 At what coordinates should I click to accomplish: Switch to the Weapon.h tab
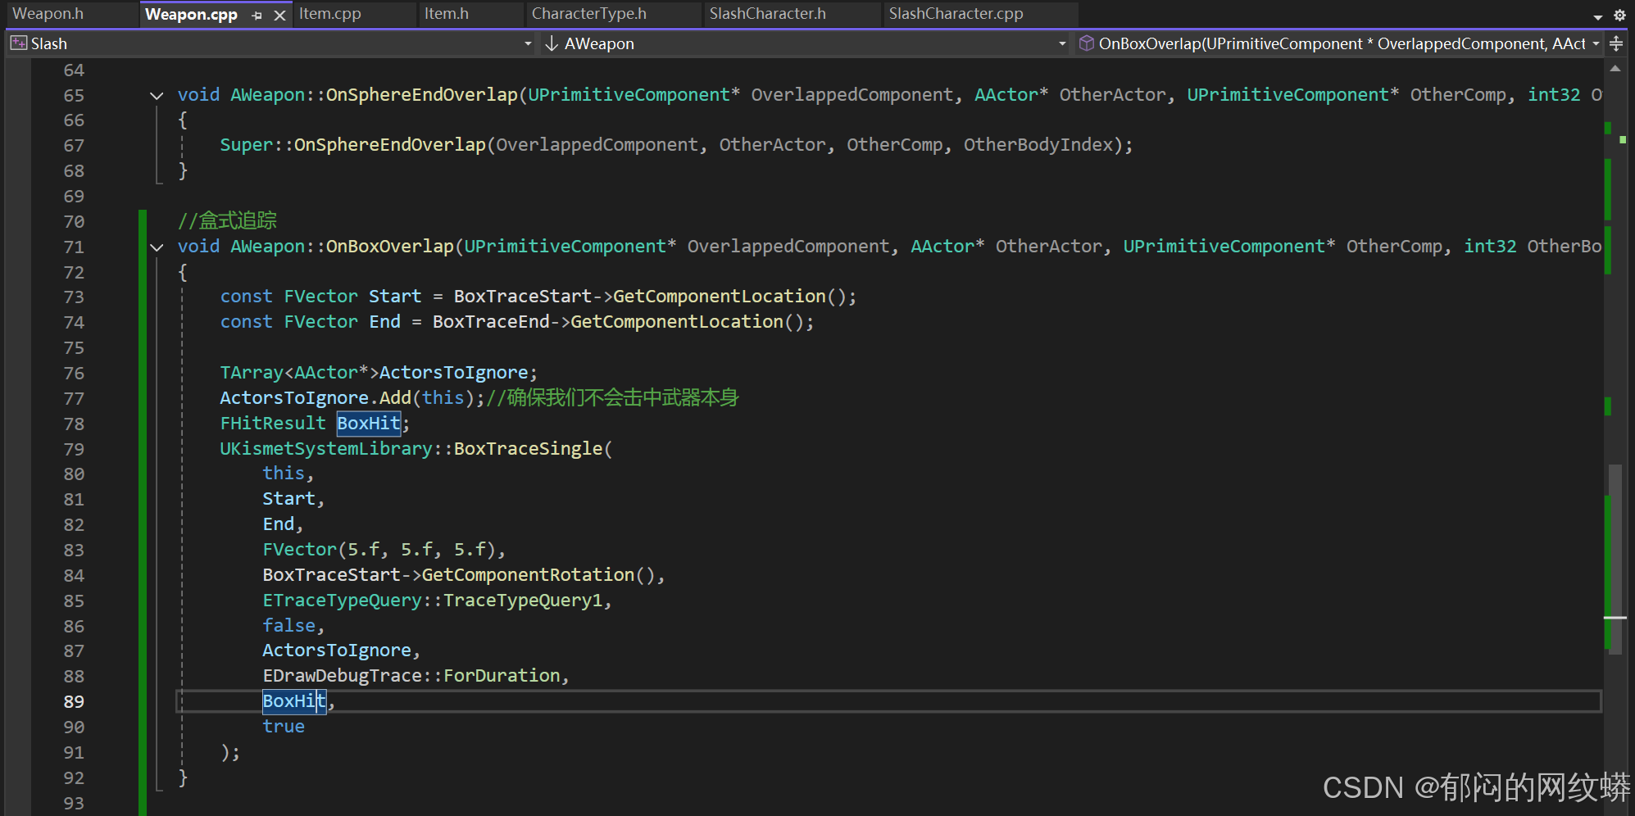[x=48, y=14]
